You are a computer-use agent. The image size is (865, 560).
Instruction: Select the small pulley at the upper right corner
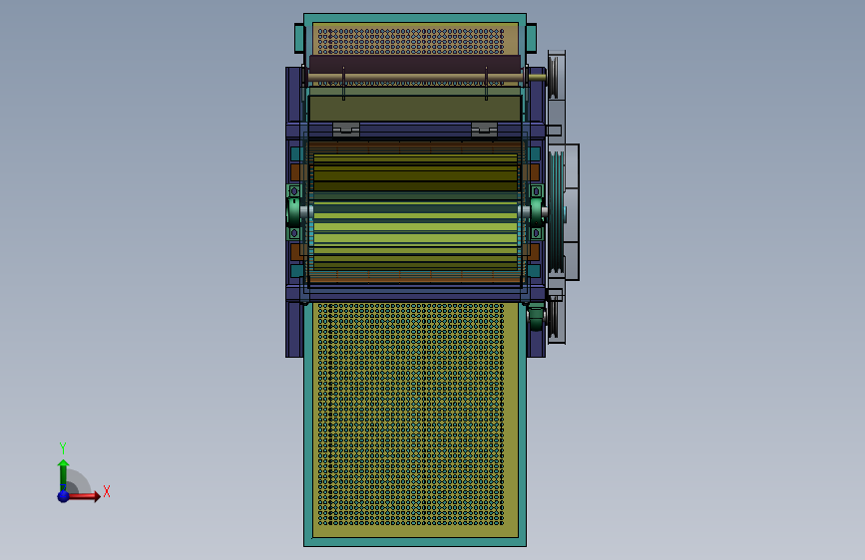pyautogui.click(x=554, y=76)
